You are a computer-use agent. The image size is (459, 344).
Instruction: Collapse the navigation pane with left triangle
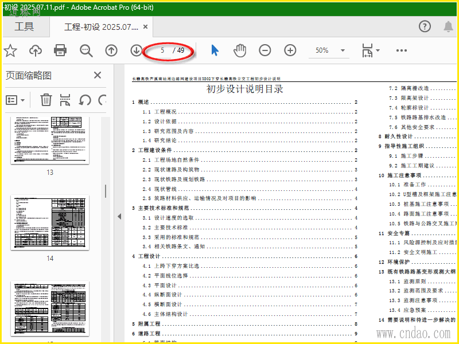(119, 217)
